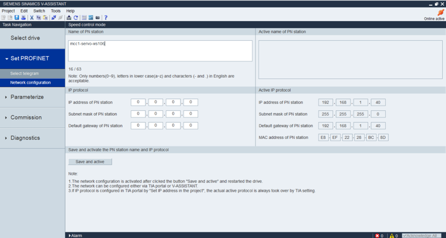Image resolution: width=446 pixels, height=238 pixels.
Task: Open the Edit menu
Action: pyautogui.click(x=24, y=11)
